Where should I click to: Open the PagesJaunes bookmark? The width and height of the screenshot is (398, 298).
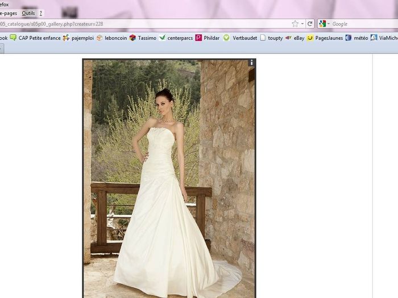[x=329, y=38]
